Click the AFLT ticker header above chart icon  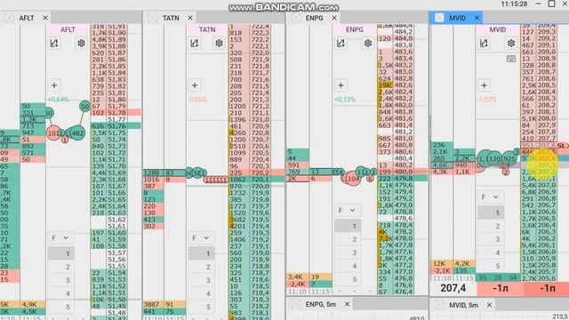(68, 29)
